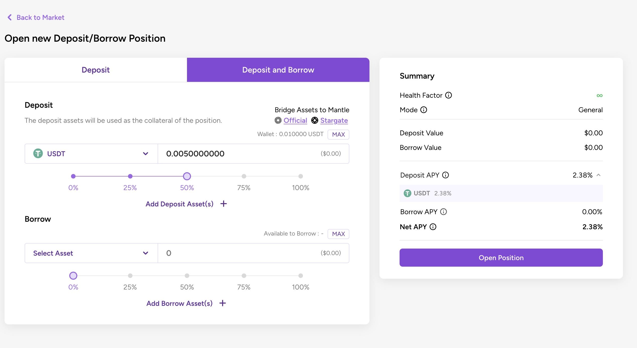Screen dimensions: 637x348
Task: Click the Health Factor info icon
Action: [449, 95]
